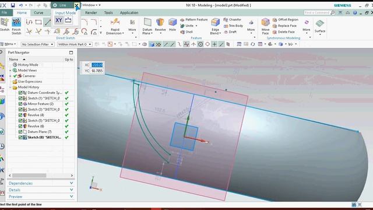
Task: Select the Profile curve tool
Action: (x=29, y=22)
